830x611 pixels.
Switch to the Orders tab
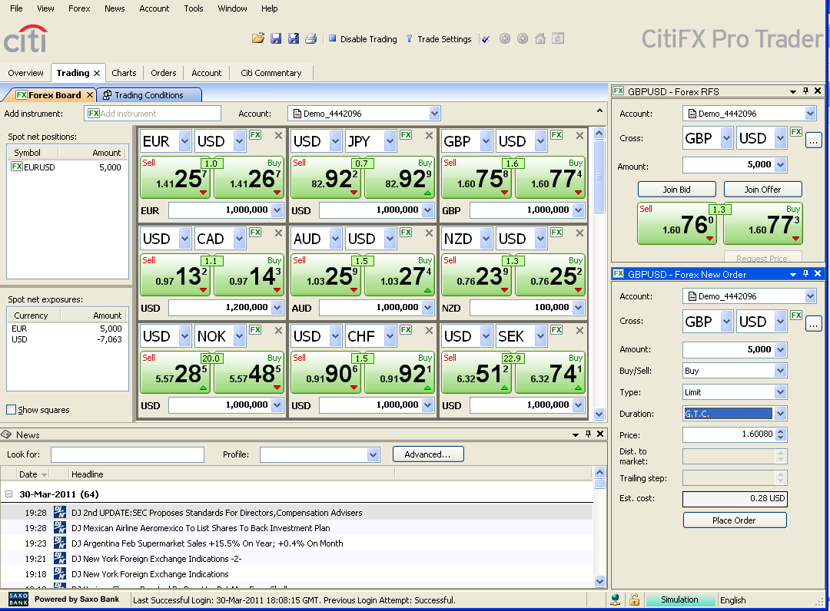(163, 73)
